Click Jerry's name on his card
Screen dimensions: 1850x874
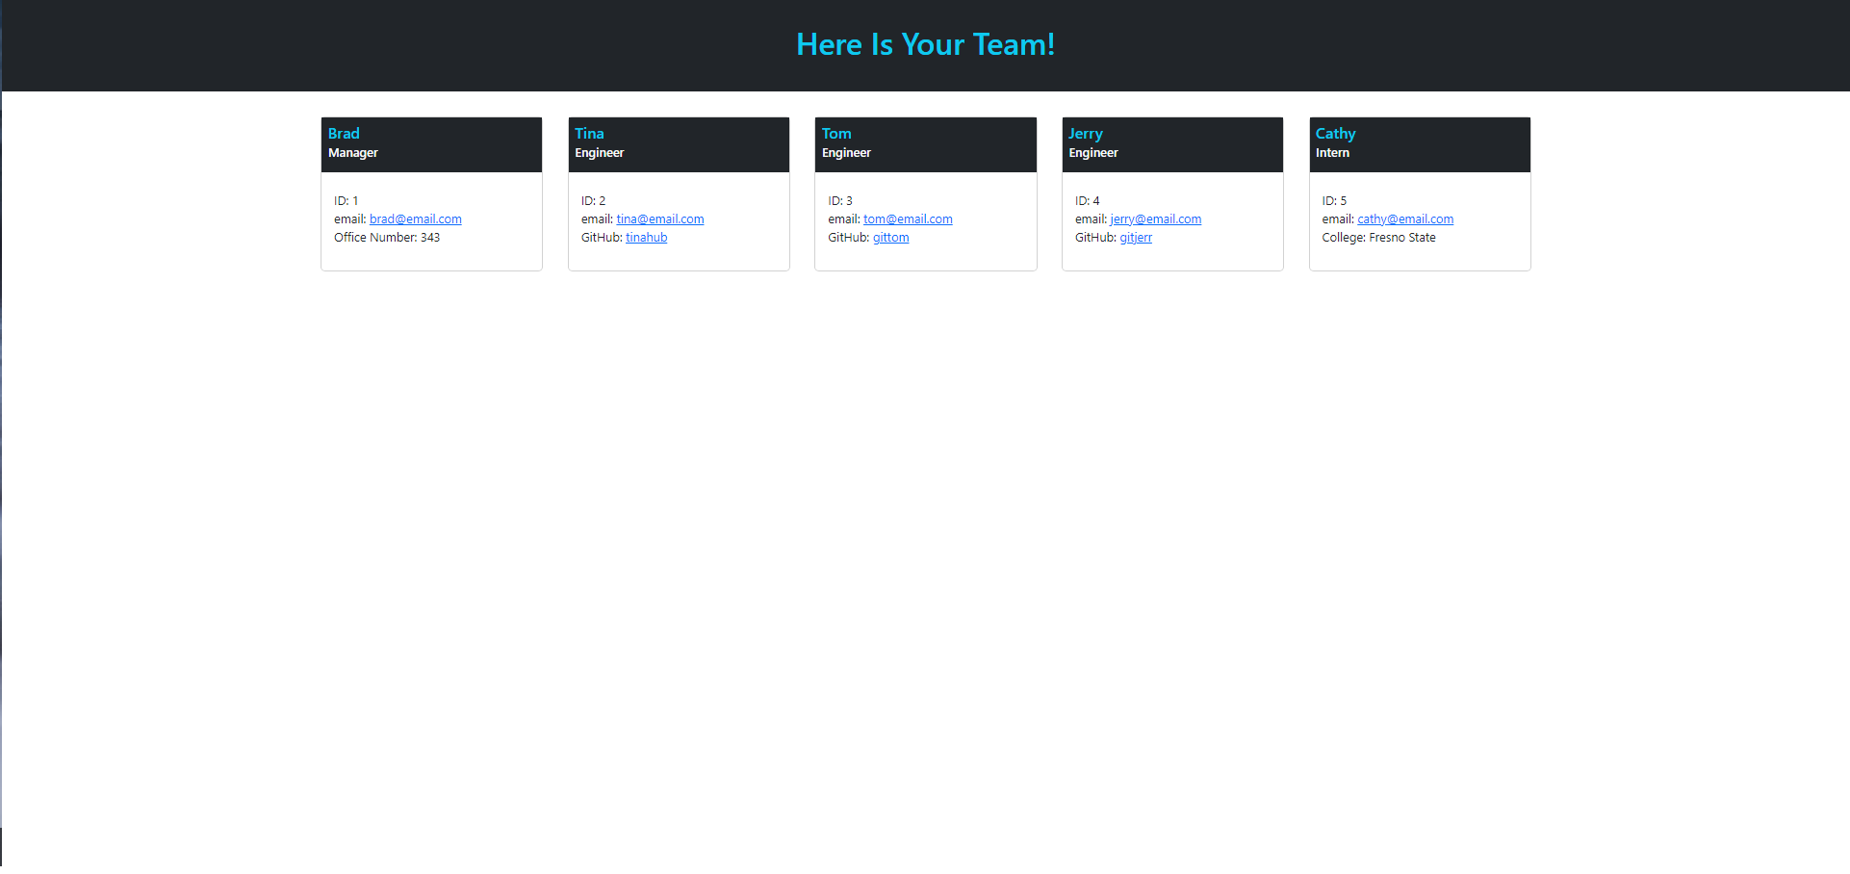click(x=1085, y=133)
